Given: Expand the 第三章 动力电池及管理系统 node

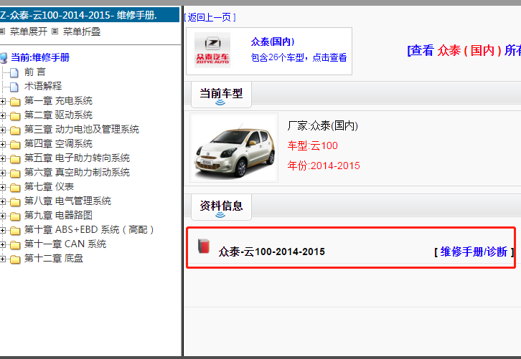Looking at the screenshot, I should tap(3, 130).
